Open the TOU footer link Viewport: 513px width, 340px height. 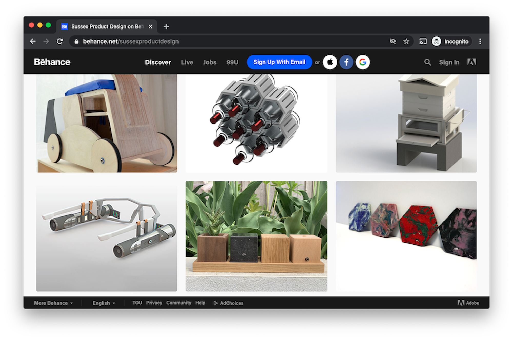click(x=137, y=303)
